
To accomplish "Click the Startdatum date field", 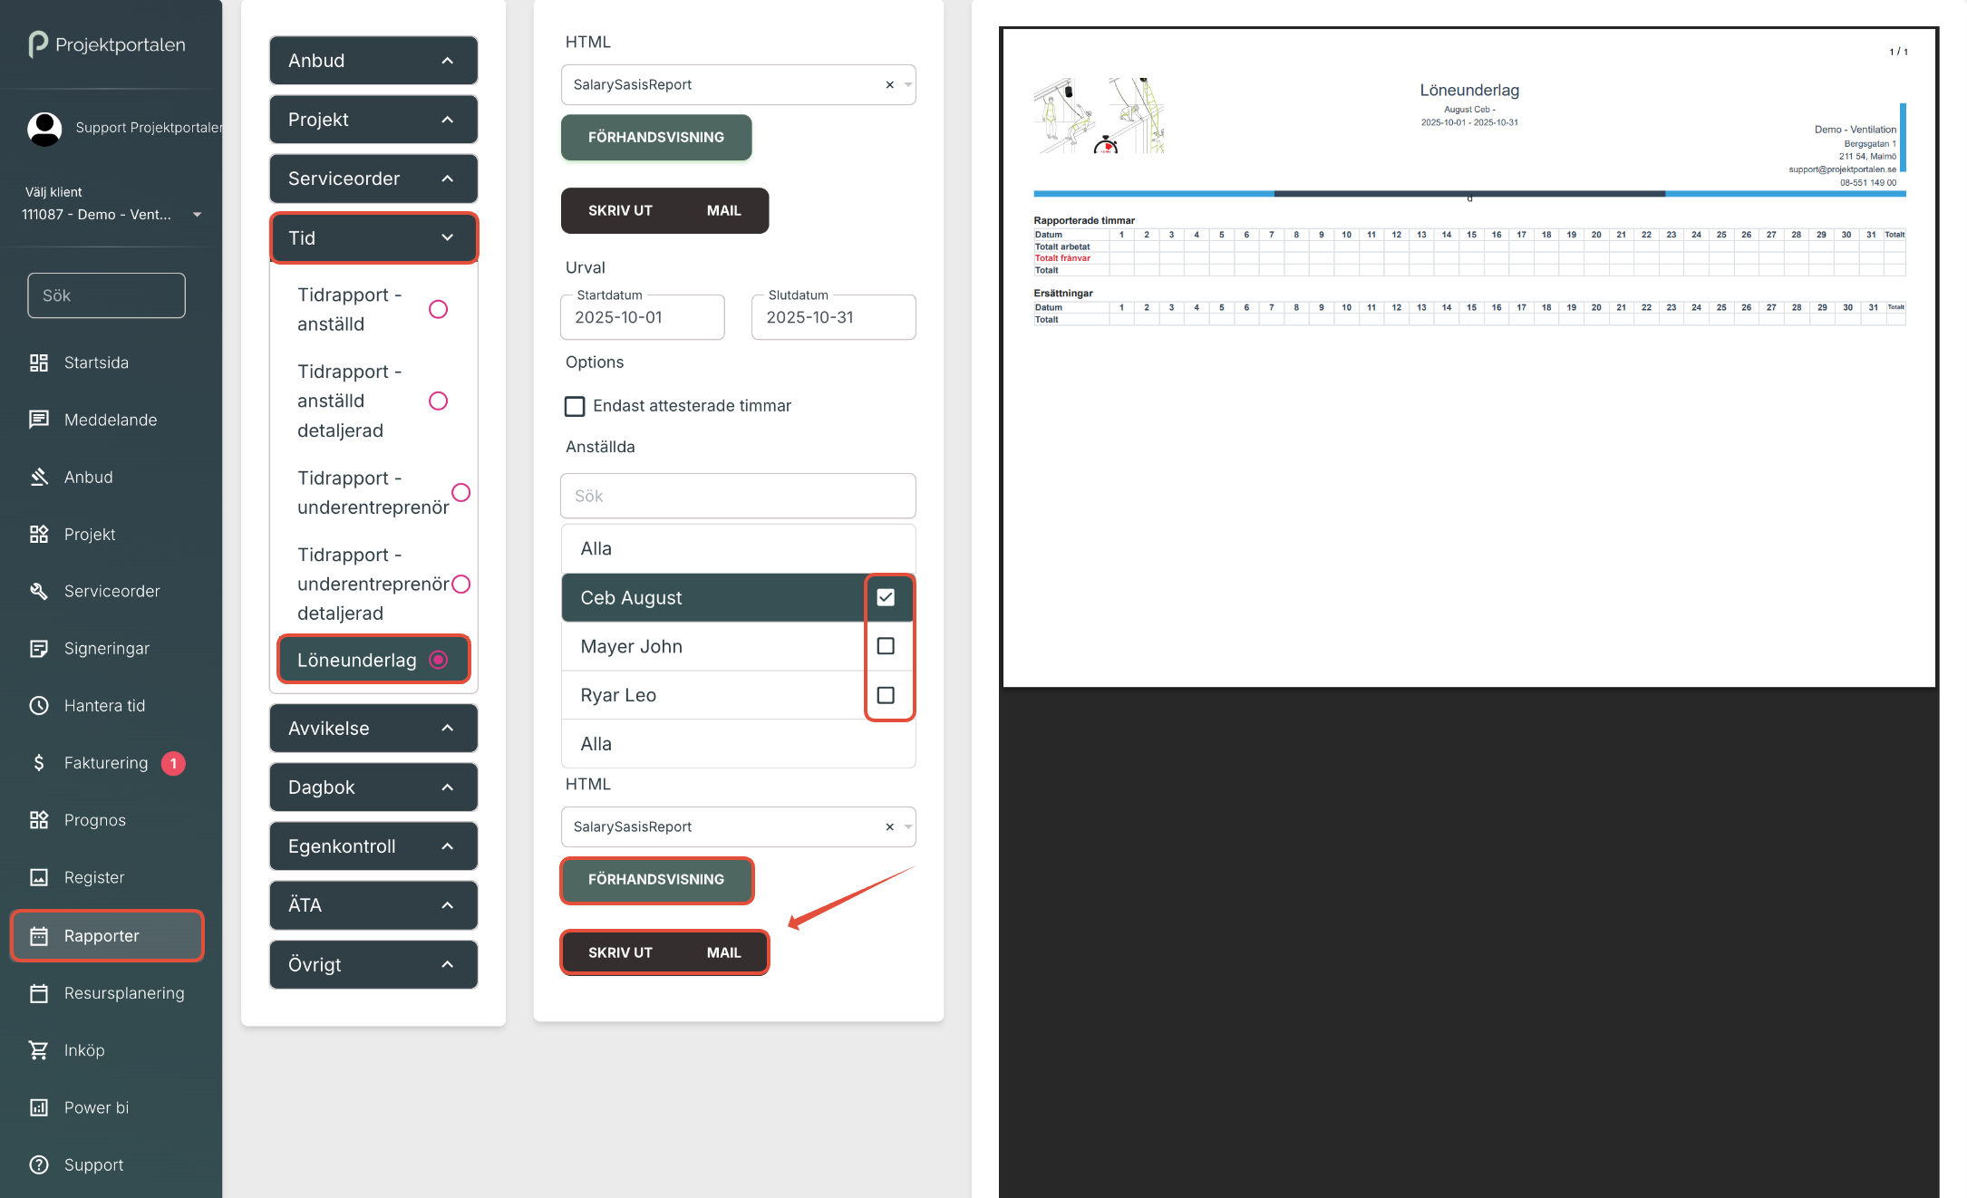I will tap(642, 317).
